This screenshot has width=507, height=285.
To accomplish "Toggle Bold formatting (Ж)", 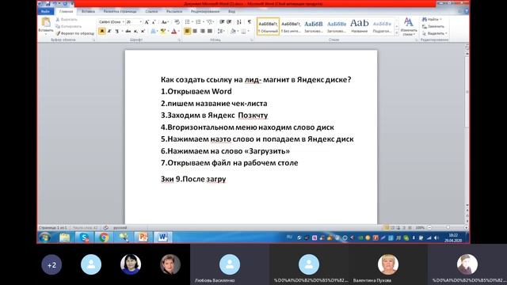I will pos(102,32).
